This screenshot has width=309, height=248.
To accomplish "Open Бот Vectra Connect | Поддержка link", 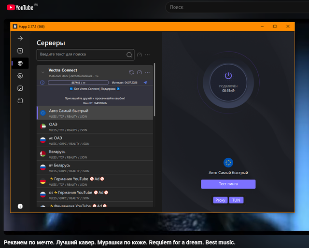I will pos(95,89).
